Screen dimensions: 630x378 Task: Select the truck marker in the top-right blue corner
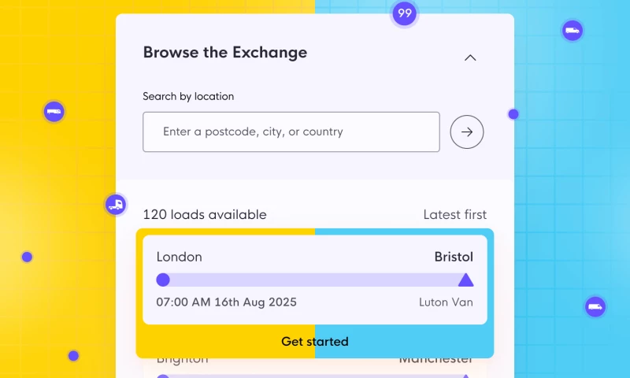573,31
